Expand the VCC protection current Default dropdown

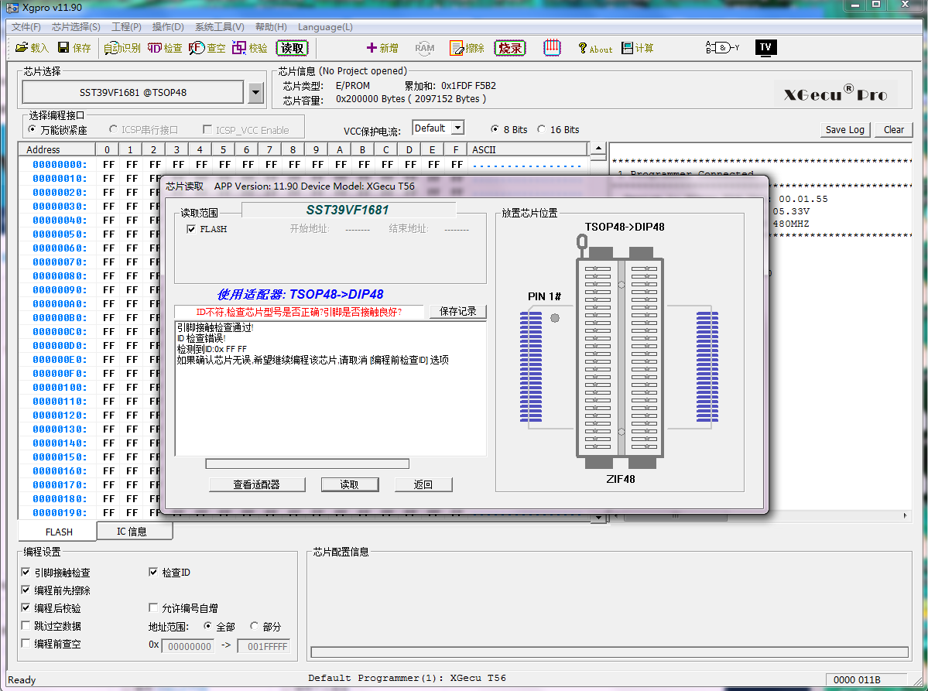[x=457, y=128]
